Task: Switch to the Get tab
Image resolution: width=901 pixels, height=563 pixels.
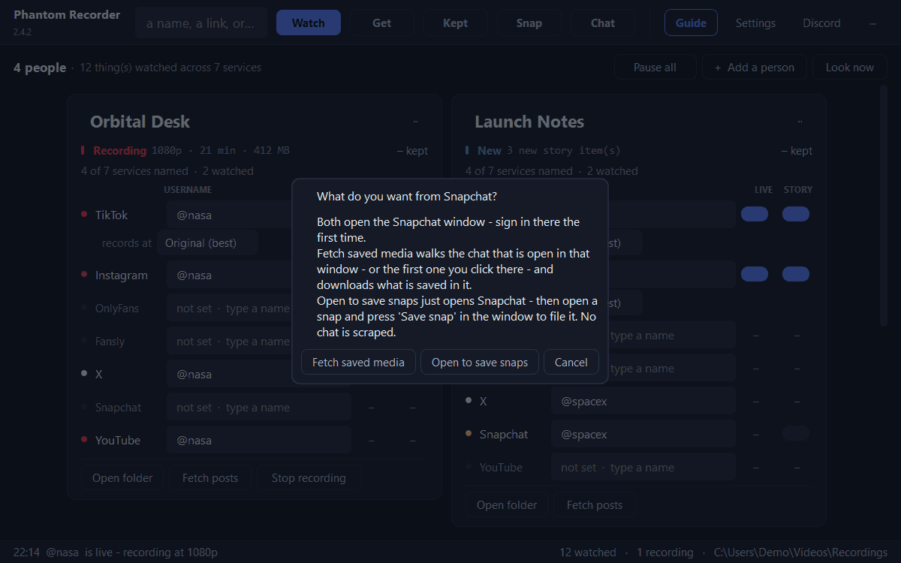Action: [382, 23]
